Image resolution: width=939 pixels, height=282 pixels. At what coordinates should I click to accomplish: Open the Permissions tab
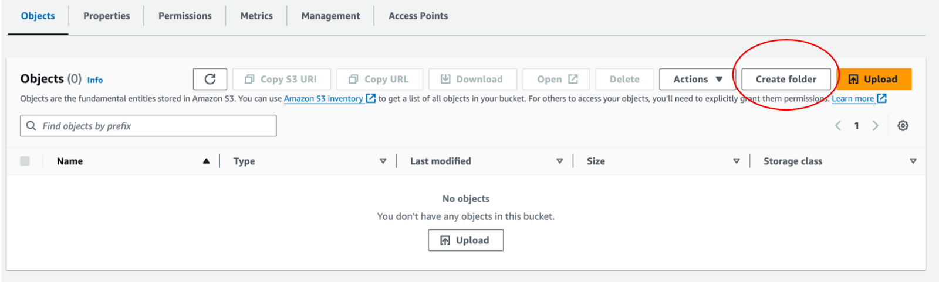click(185, 16)
